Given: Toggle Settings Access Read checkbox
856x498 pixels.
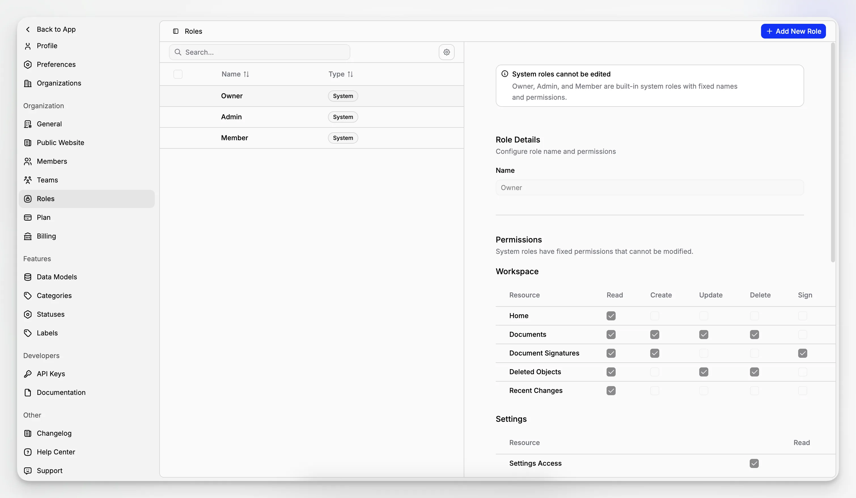Looking at the screenshot, I should 754,463.
